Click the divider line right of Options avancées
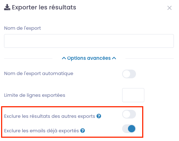 tap(149, 59)
